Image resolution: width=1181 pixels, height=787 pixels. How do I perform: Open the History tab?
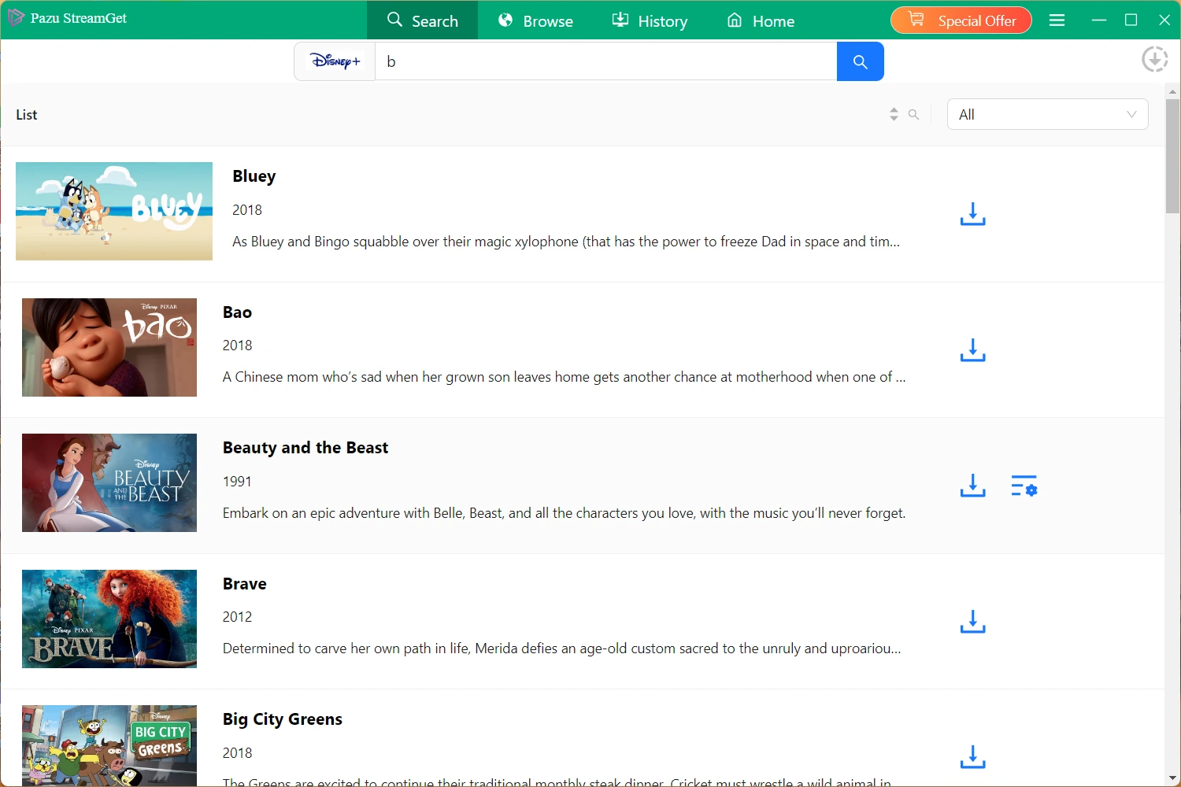[650, 20]
